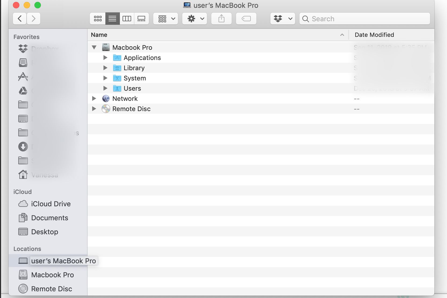Screen dimensions: 447x298
Task: Open the Applications icon in Favorites sidebar
Action: pyautogui.click(x=23, y=77)
